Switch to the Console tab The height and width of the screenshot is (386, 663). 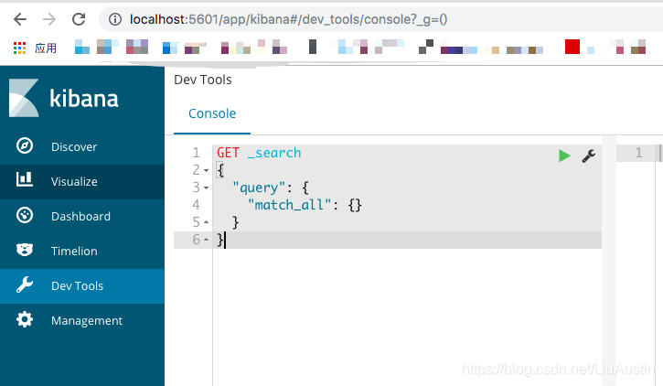(212, 113)
